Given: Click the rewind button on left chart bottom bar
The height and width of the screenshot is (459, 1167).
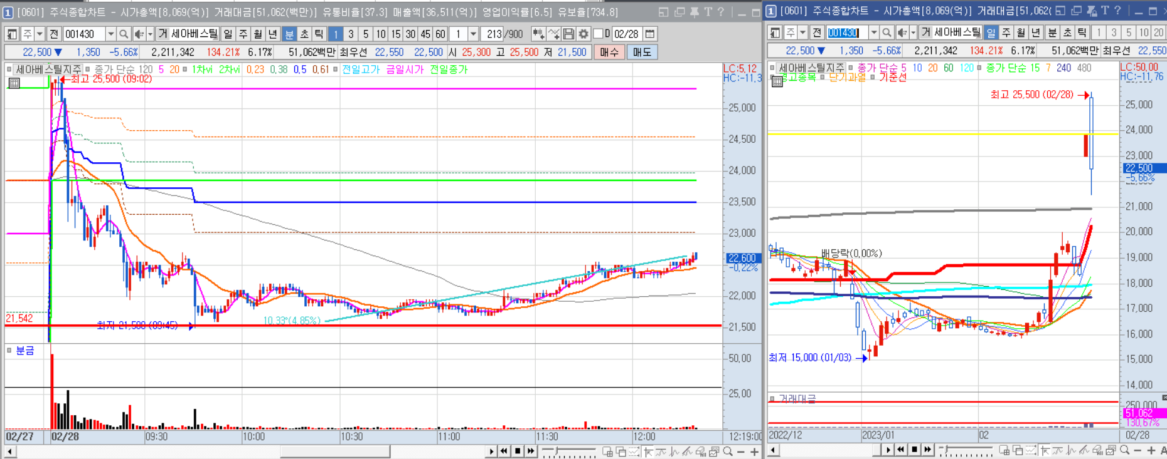Looking at the screenshot, I should (x=504, y=451).
